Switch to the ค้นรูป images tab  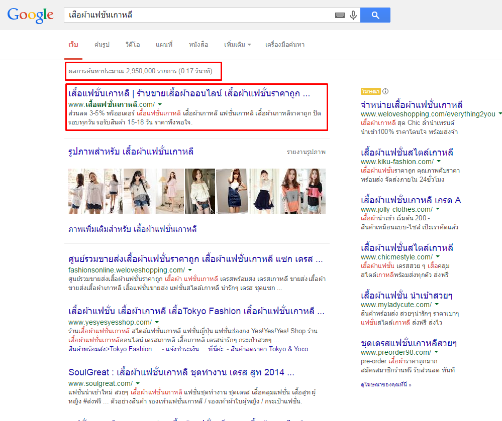[x=102, y=45]
